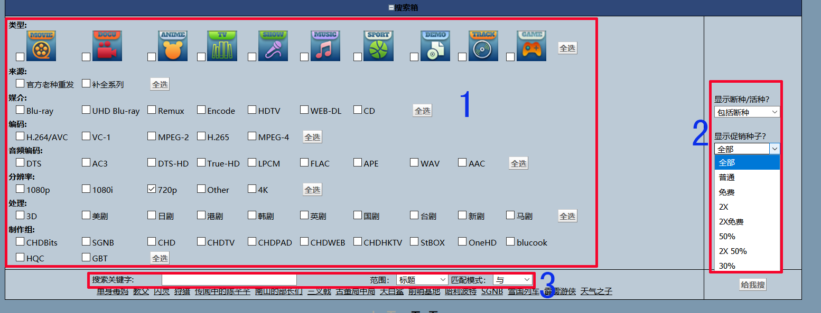This screenshot has height=313, width=821.
Task: Choose 普通 in the promotion list
Action: [x=747, y=177]
